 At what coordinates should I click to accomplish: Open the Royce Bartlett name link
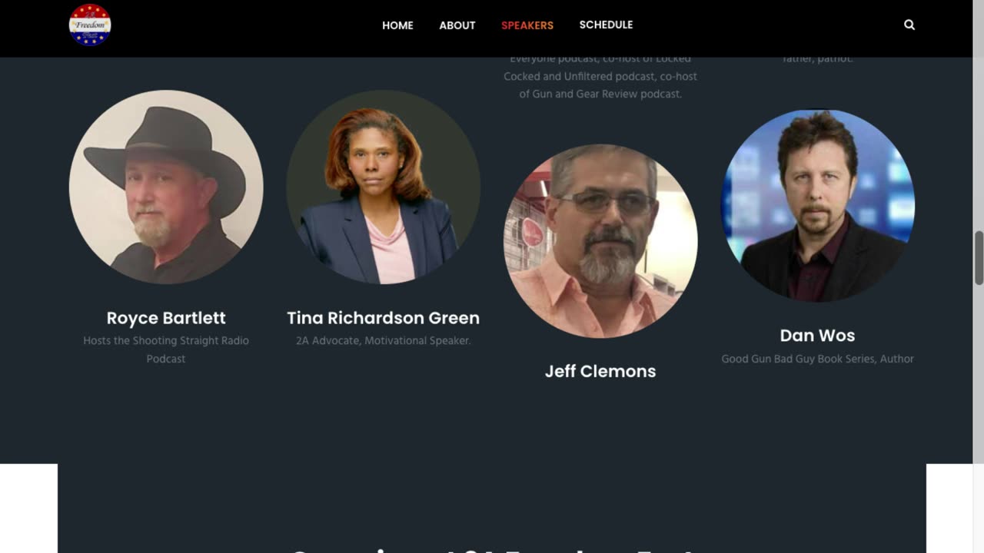tap(166, 318)
